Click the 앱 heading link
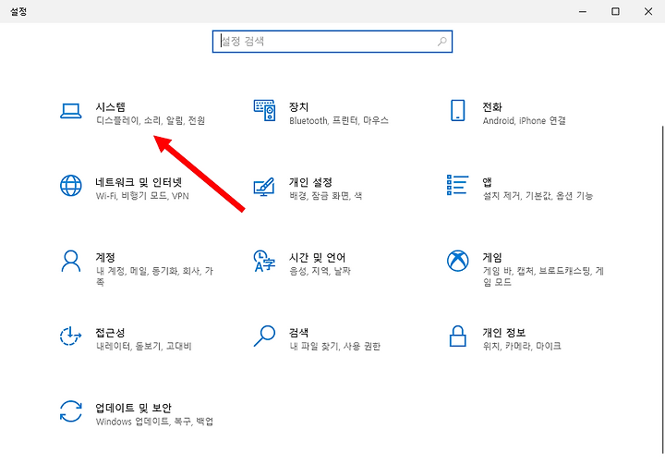This screenshot has height=465, width=665. (487, 182)
